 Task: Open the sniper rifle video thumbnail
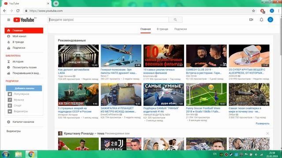(x=249, y=94)
